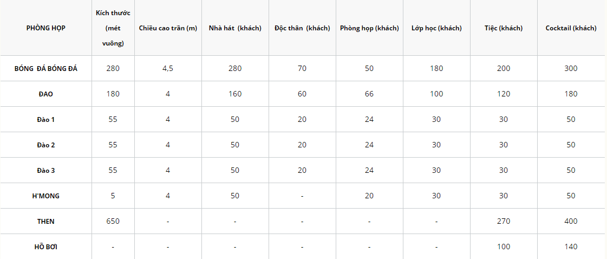Select the Lớp học (khách) column header
Image resolution: width=607 pixels, height=259 pixels.
click(x=436, y=28)
